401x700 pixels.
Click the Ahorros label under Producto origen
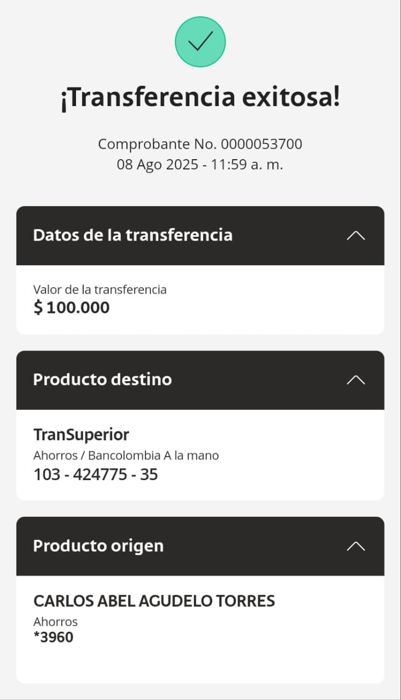point(55,622)
